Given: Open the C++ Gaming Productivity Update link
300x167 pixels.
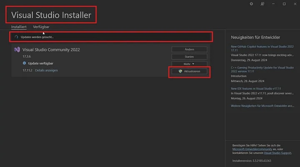Looking at the screenshot, I should [x=262, y=69].
